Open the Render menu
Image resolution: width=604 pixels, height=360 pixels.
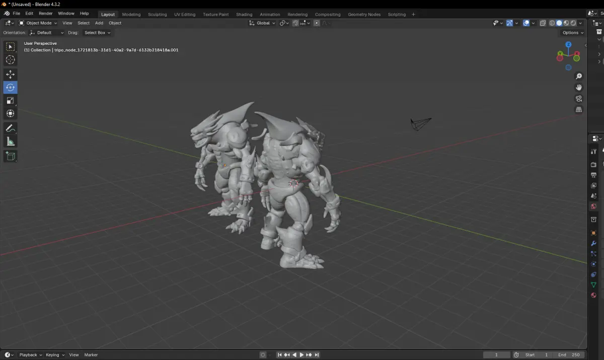(45, 14)
